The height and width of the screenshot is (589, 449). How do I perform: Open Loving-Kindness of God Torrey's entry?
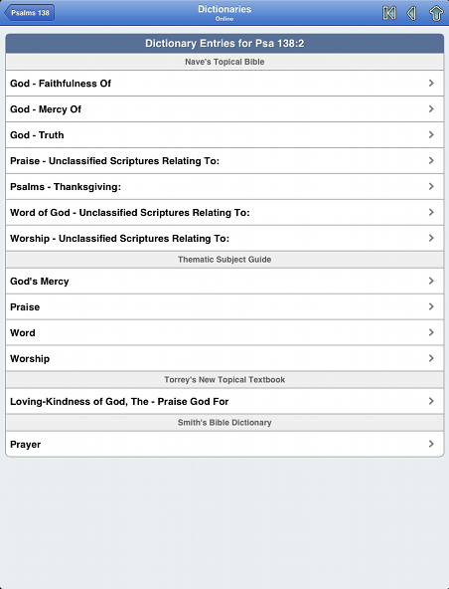[x=224, y=402]
